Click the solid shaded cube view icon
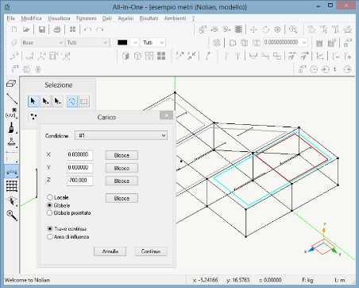Viewport: 359px width, 288px height. coord(125,56)
